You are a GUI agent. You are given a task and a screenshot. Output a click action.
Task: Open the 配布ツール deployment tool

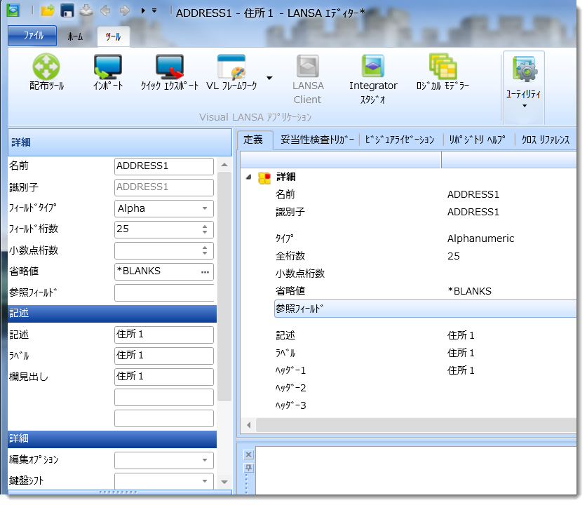[46, 72]
